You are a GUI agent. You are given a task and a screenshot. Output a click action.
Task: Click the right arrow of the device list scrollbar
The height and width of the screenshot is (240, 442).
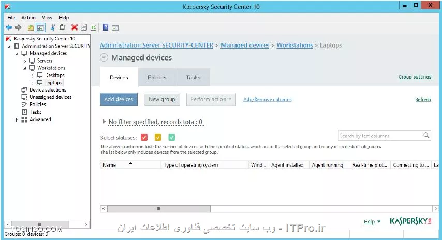[435, 209]
